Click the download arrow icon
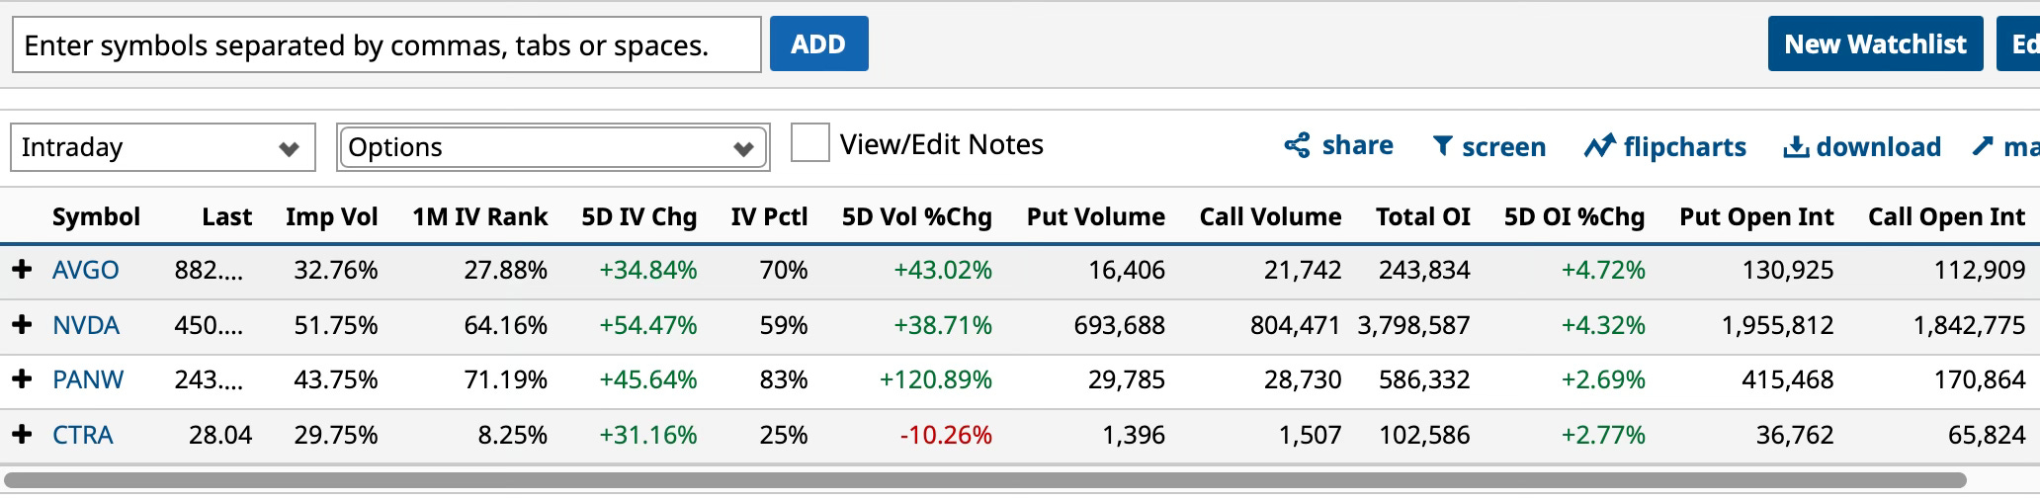 click(1795, 147)
